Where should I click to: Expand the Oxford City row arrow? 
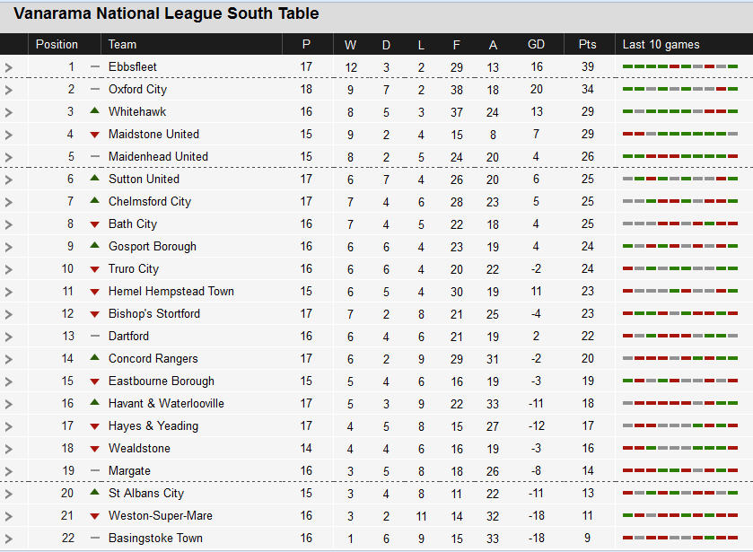click(x=9, y=90)
